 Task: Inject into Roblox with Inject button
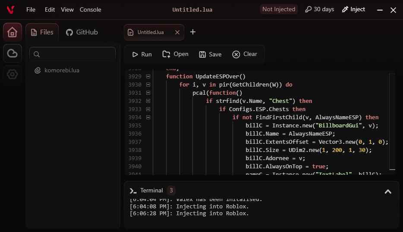pyautogui.click(x=353, y=9)
